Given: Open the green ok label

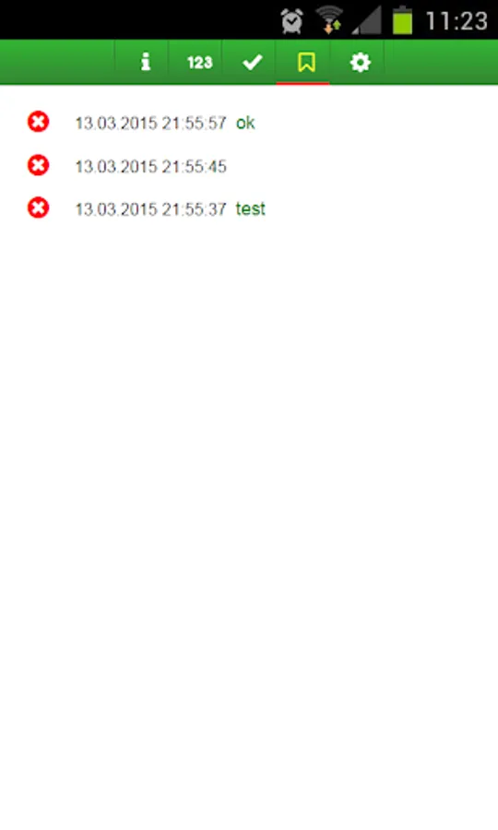Looking at the screenshot, I should [245, 123].
